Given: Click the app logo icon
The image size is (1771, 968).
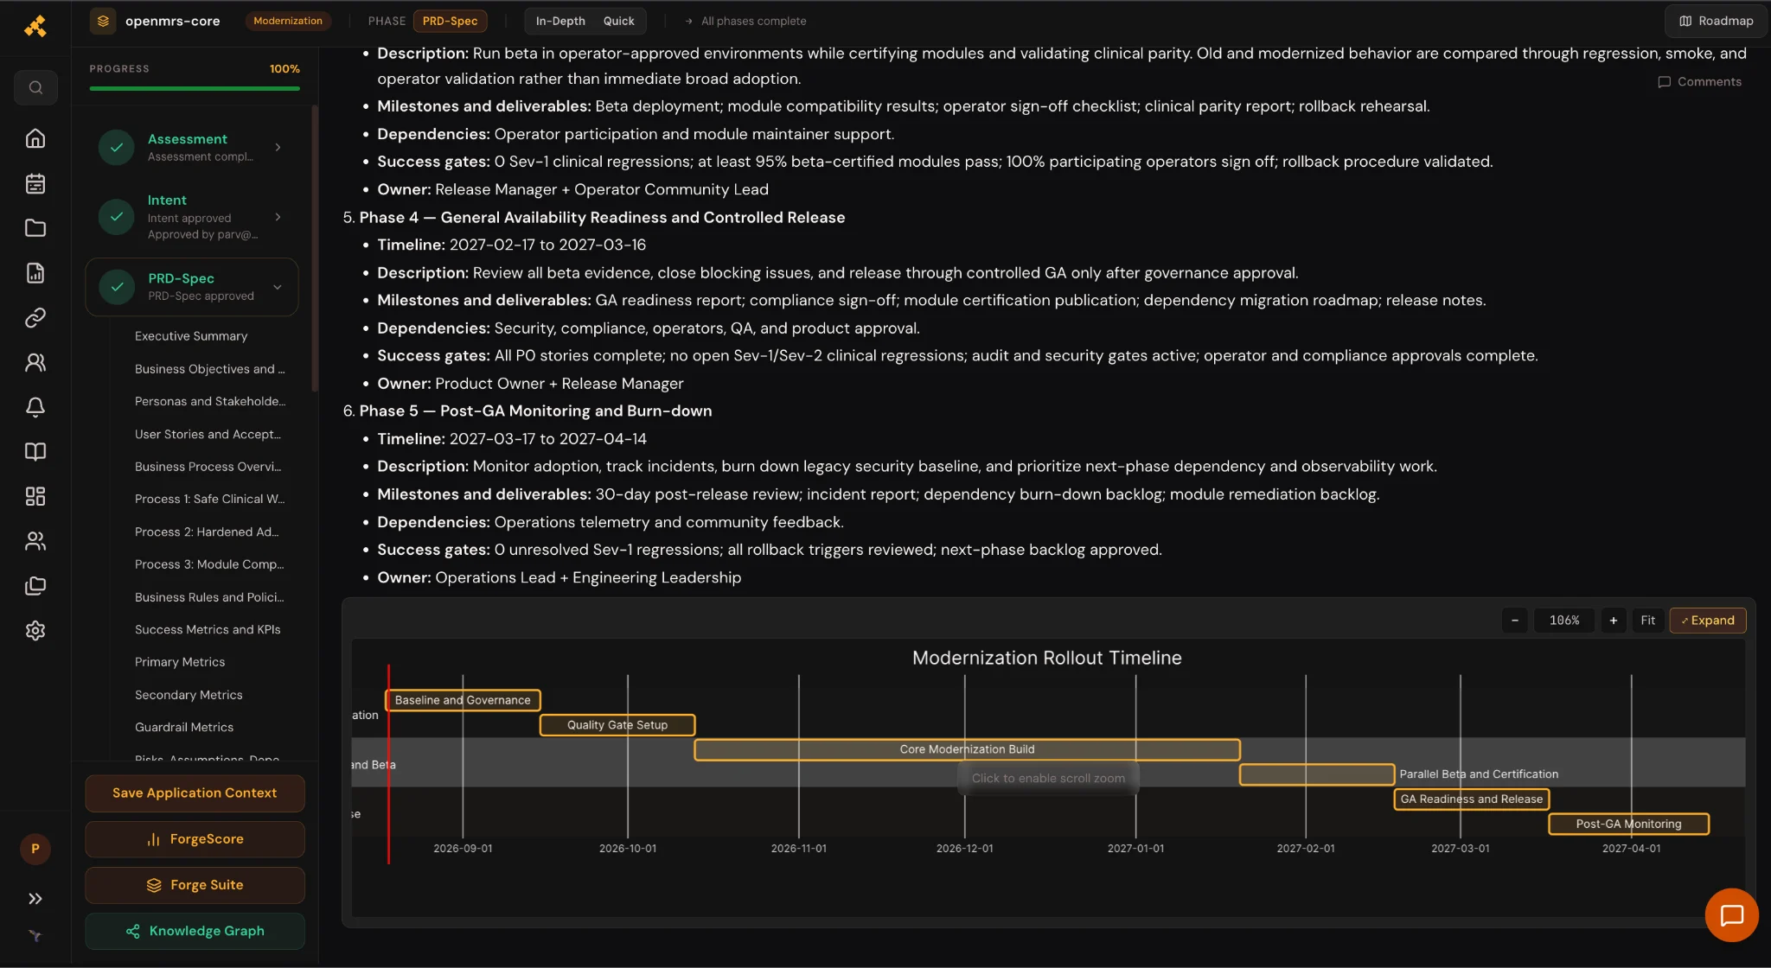Looking at the screenshot, I should [x=35, y=27].
